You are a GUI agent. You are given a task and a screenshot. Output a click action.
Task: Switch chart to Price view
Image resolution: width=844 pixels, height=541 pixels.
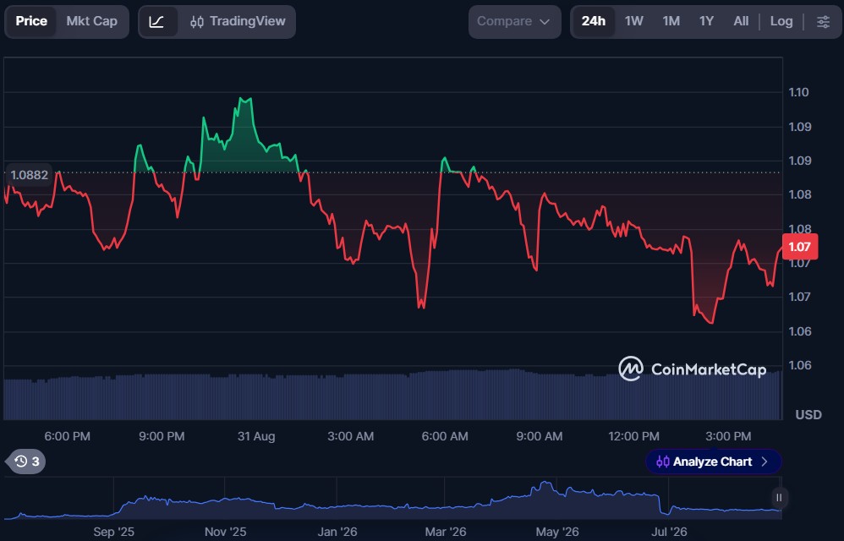[31, 21]
